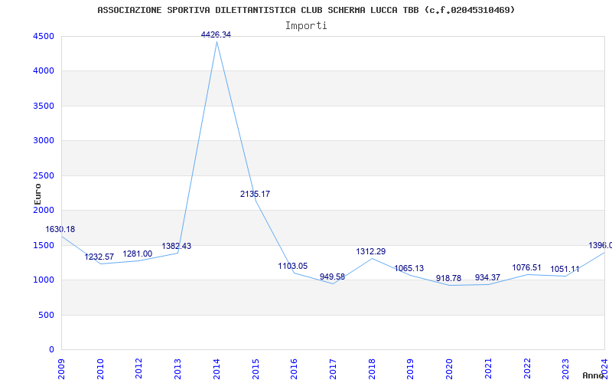The image size is (612, 383).
Task: Select data label 1312.29
Action: coord(371,252)
